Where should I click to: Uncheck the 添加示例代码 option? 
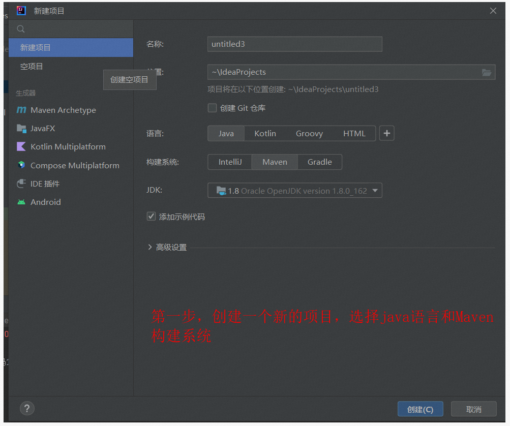(151, 216)
